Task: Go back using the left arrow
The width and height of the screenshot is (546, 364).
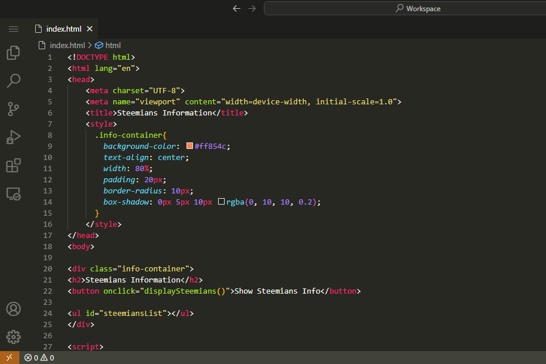Action: click(x=236, y=8)
